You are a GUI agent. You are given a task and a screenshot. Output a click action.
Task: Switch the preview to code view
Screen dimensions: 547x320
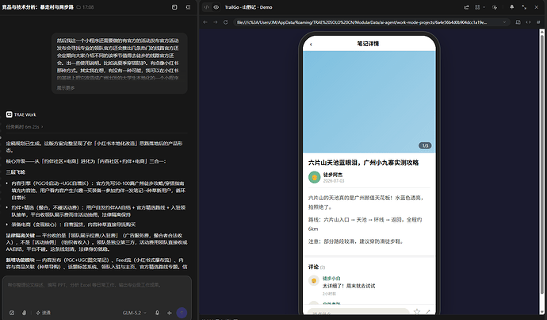tap(207, 7)
